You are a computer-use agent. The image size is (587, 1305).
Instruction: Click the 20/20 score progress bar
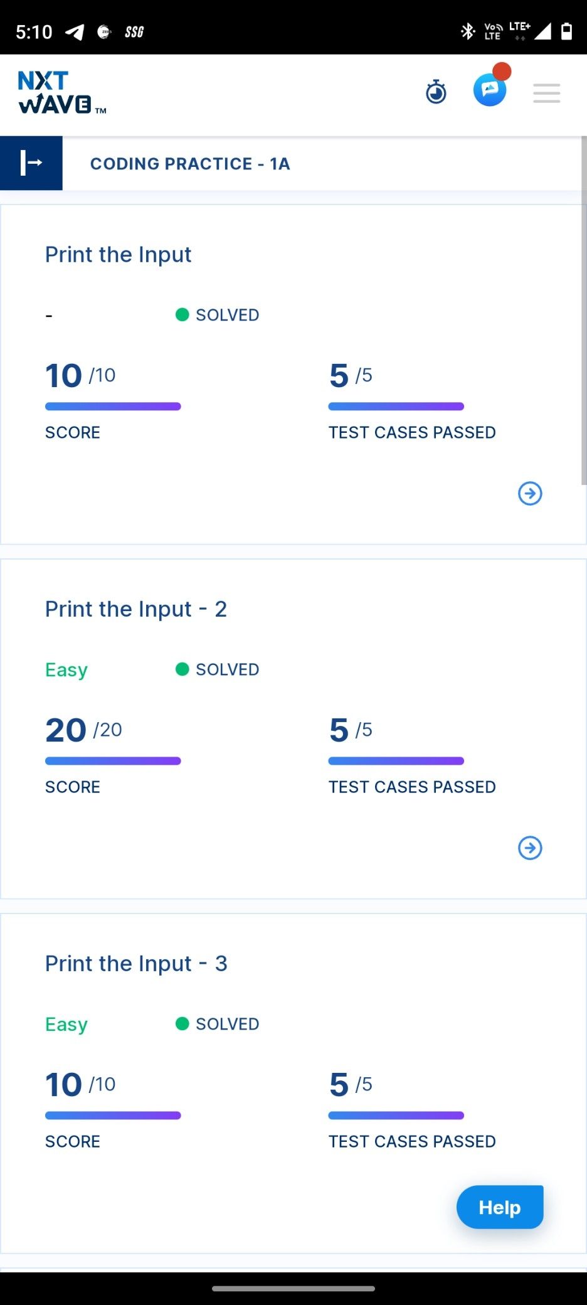pos(113,761)
